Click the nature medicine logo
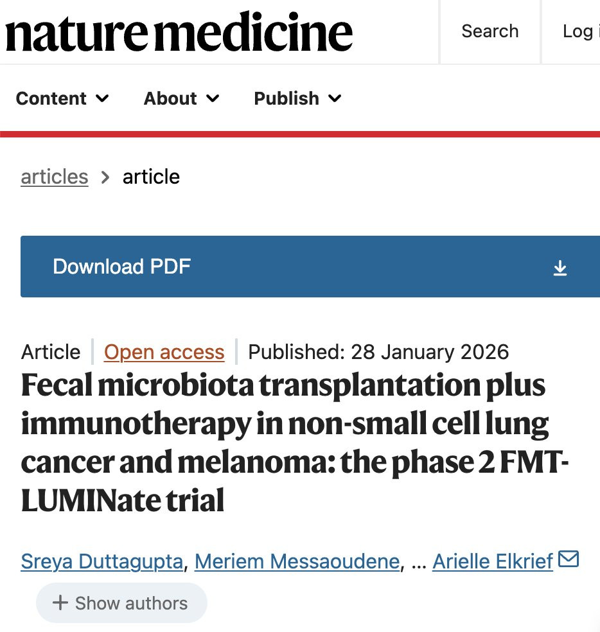The image size is (600, 632). tap(179, 32)
